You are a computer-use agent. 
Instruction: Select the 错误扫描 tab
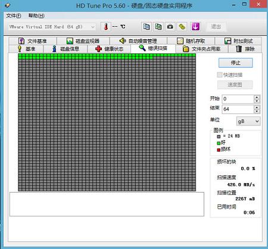pyautogui.click(x=153, y=48)
